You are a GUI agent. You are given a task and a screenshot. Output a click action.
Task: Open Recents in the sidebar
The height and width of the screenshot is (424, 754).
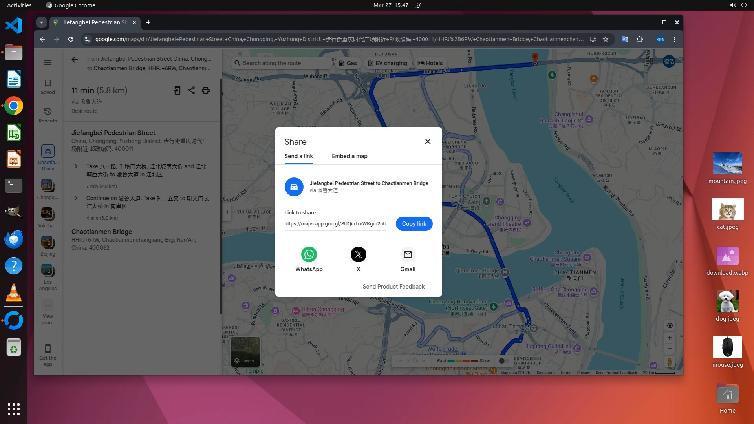coord(48,115)
